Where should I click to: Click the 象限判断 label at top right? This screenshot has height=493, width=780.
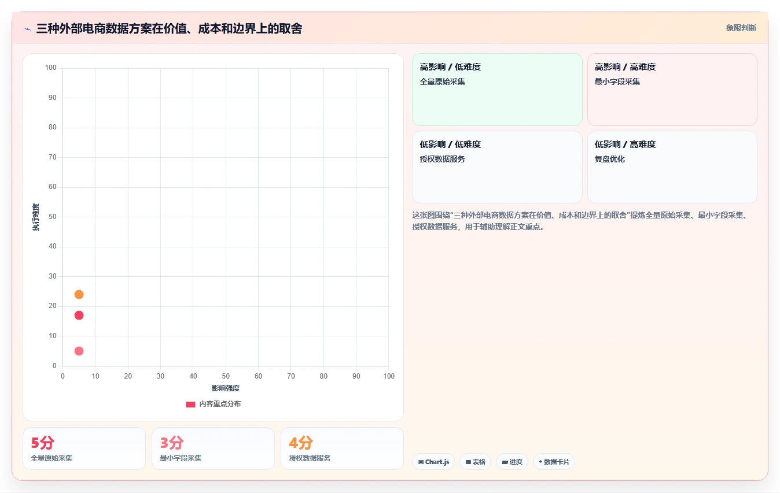[x=741, y=28]
